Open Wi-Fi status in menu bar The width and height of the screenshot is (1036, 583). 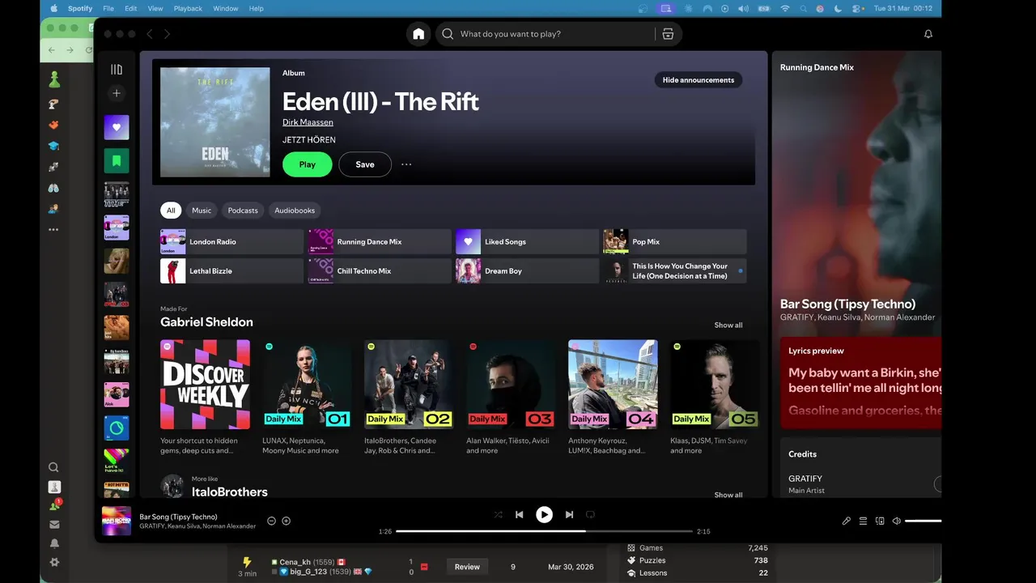(784, 8)
